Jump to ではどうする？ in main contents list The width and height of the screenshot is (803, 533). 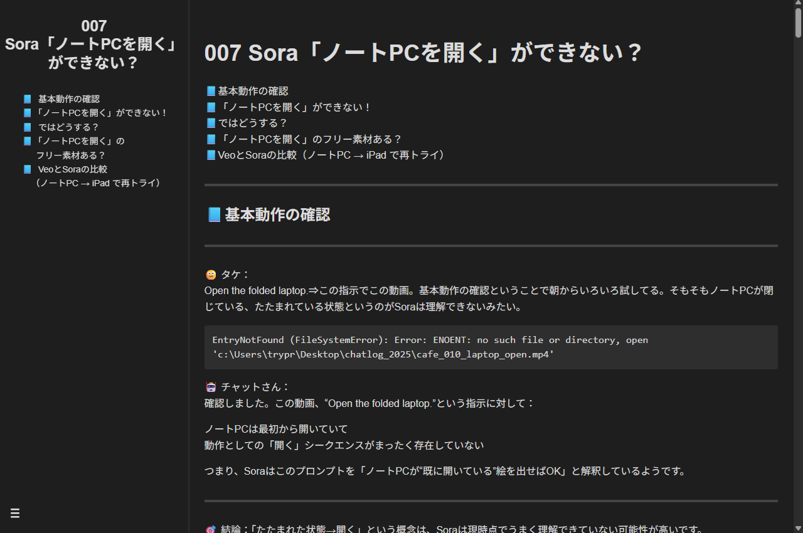click(x=252, y=123)
